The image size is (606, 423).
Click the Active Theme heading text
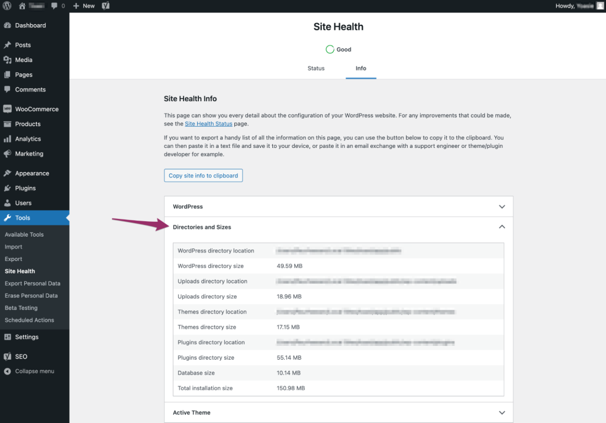tap(191, 412)
